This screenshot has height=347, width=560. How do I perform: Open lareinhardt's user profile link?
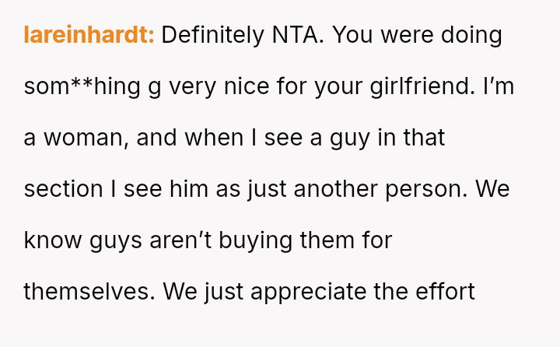[x=89, y=35]
